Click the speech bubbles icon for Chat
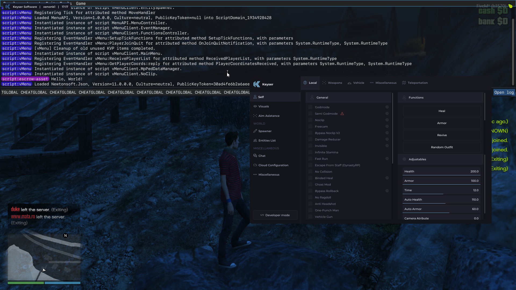The image size is (516, 290). coord(255,156)
